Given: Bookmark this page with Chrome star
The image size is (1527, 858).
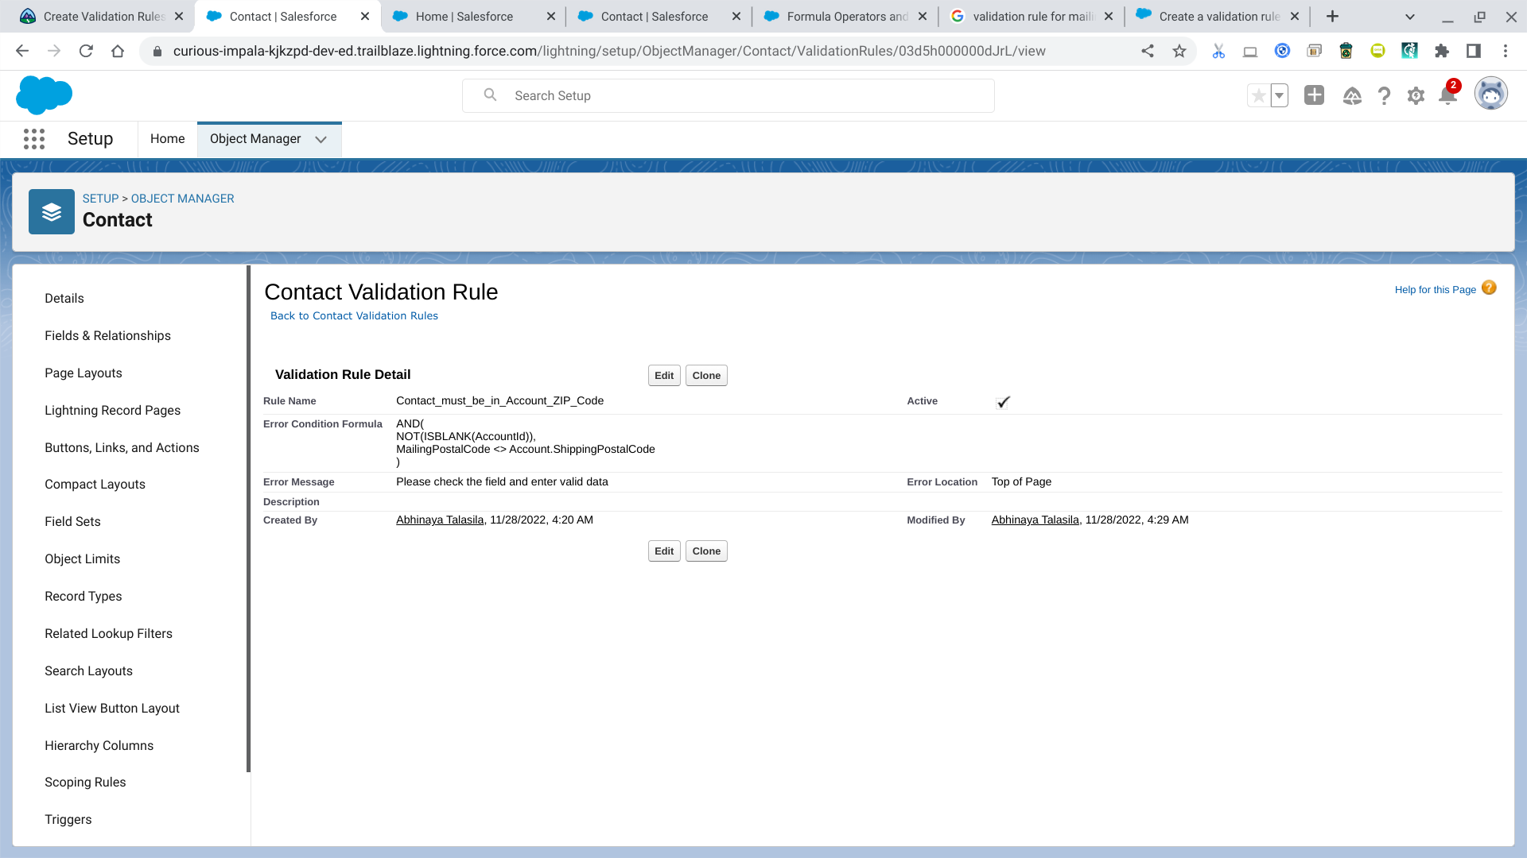Looking at the screenshot, I should point(1179,51).
